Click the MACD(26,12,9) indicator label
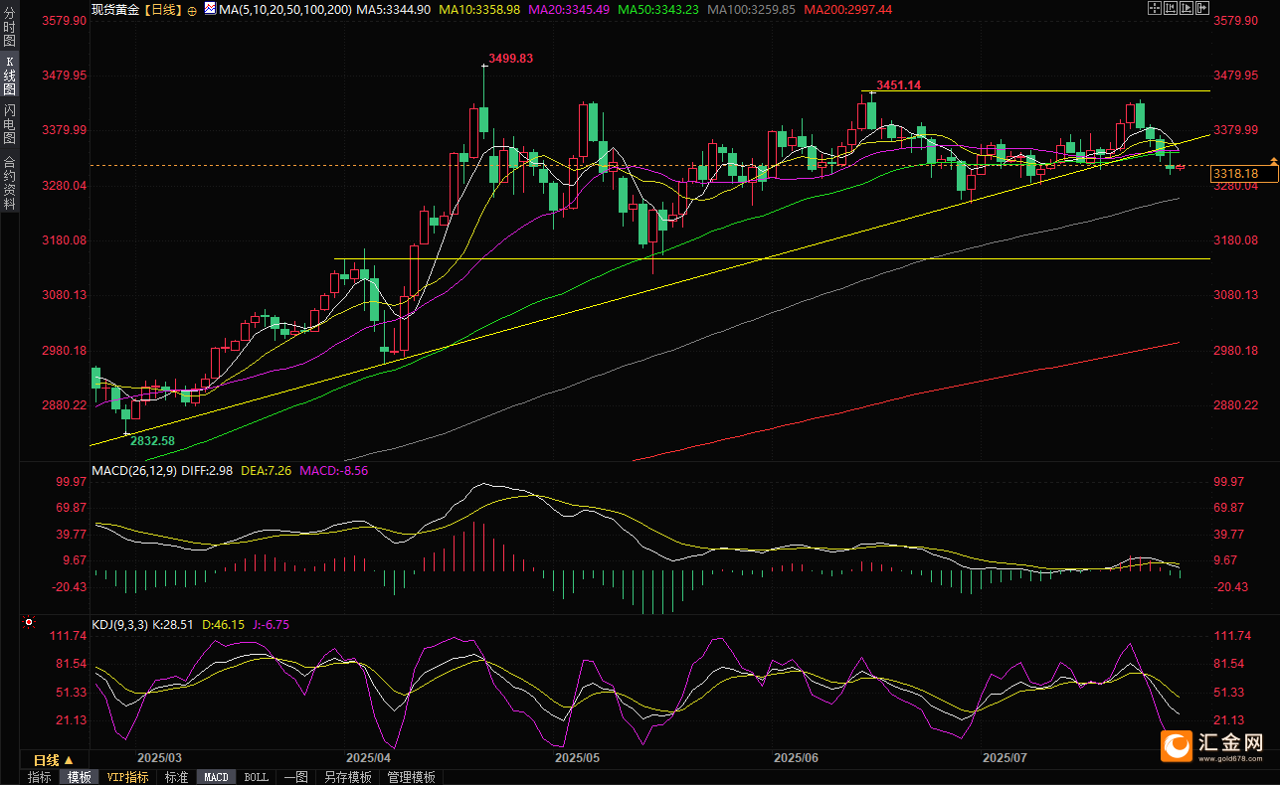This screenshot has height=785, width=1280. click(x=135, y=470)
